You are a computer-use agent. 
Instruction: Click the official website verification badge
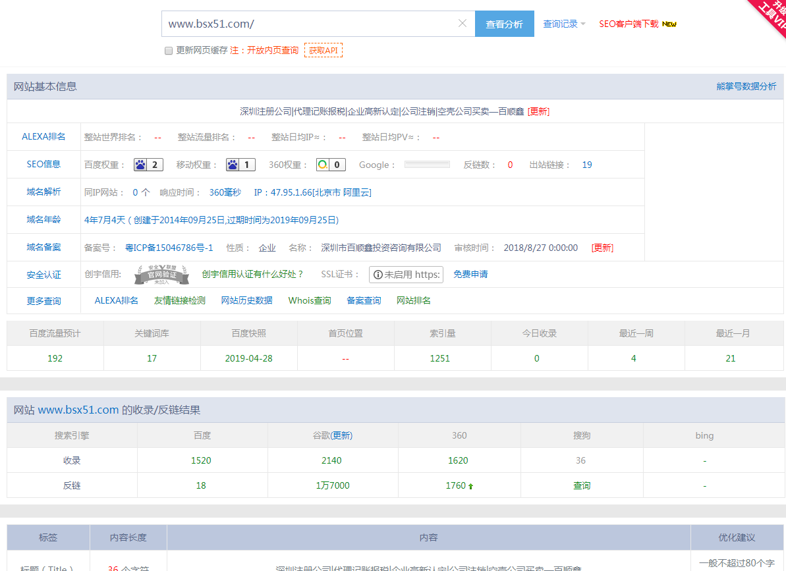click(x=161, y=275)
